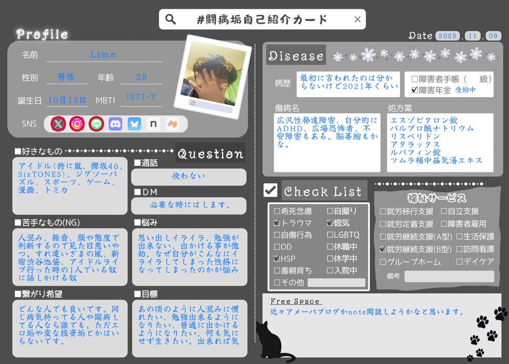Open the LINE SNS icon

[96, 124]
